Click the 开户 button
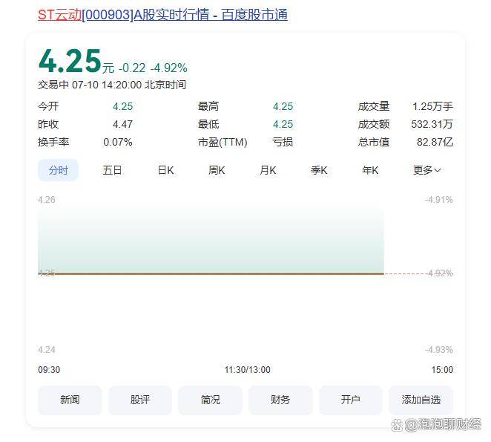This screenshot has height=442, width=491. pyautogui.click(x=351, y=400)
